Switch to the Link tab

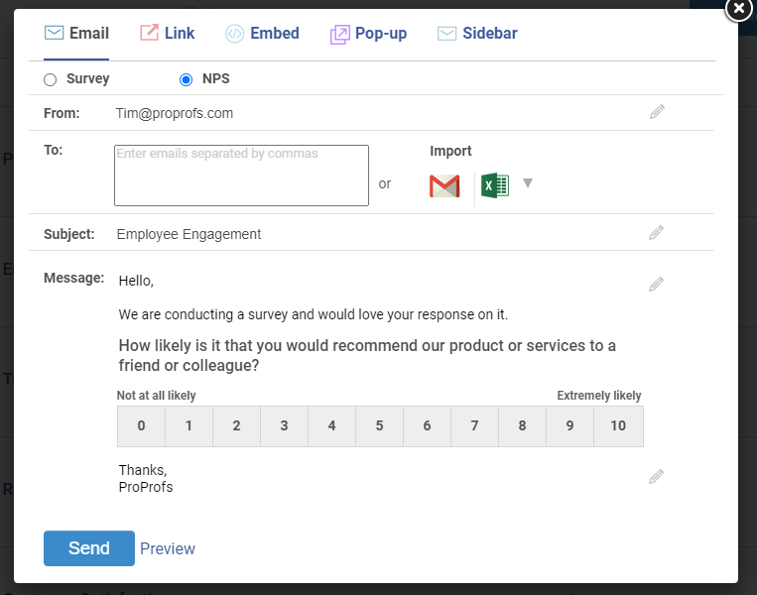tap(167, 34)
